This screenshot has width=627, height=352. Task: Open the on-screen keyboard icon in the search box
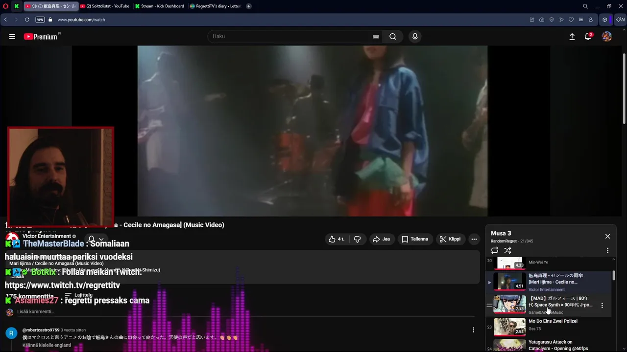(x=376, y=37)
